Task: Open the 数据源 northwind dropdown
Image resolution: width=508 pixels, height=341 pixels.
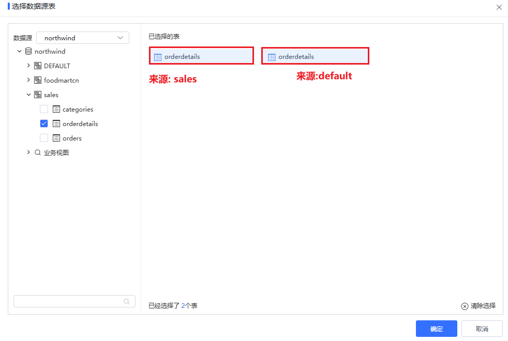Action: pos(83,38)
